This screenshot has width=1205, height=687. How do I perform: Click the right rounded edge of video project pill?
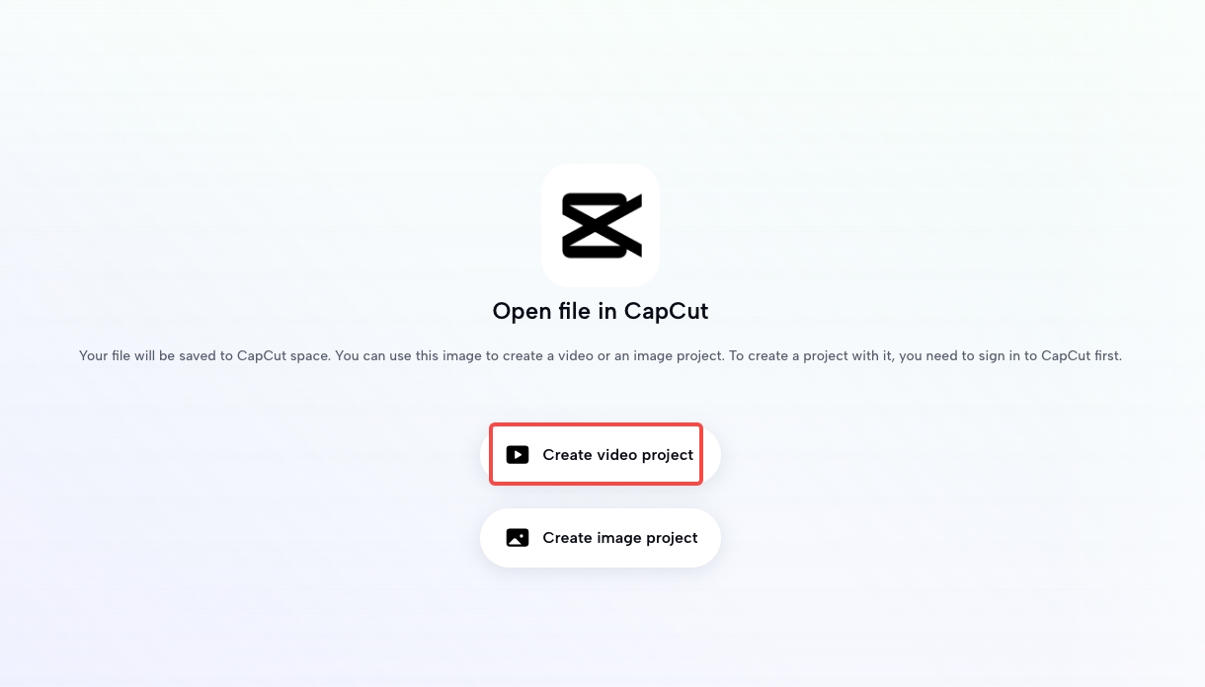tap(712, 455)
